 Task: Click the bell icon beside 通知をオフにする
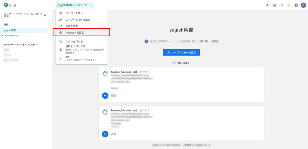(x=61, y=50)
